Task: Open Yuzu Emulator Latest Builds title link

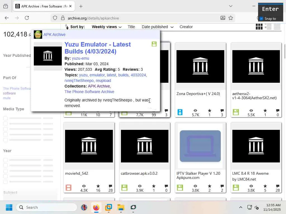Action: pos(97,48)
